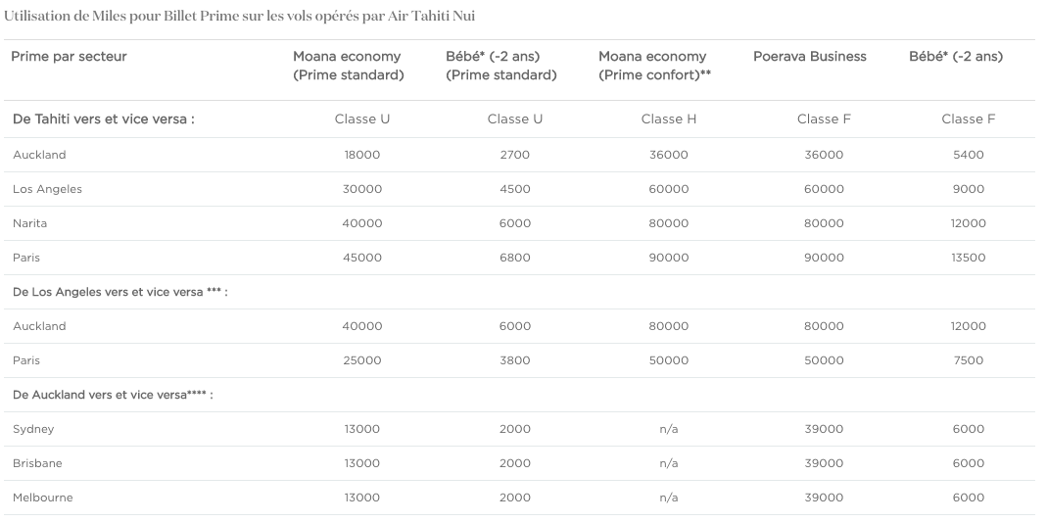Click the Classe H subheader

click(668, 119)
